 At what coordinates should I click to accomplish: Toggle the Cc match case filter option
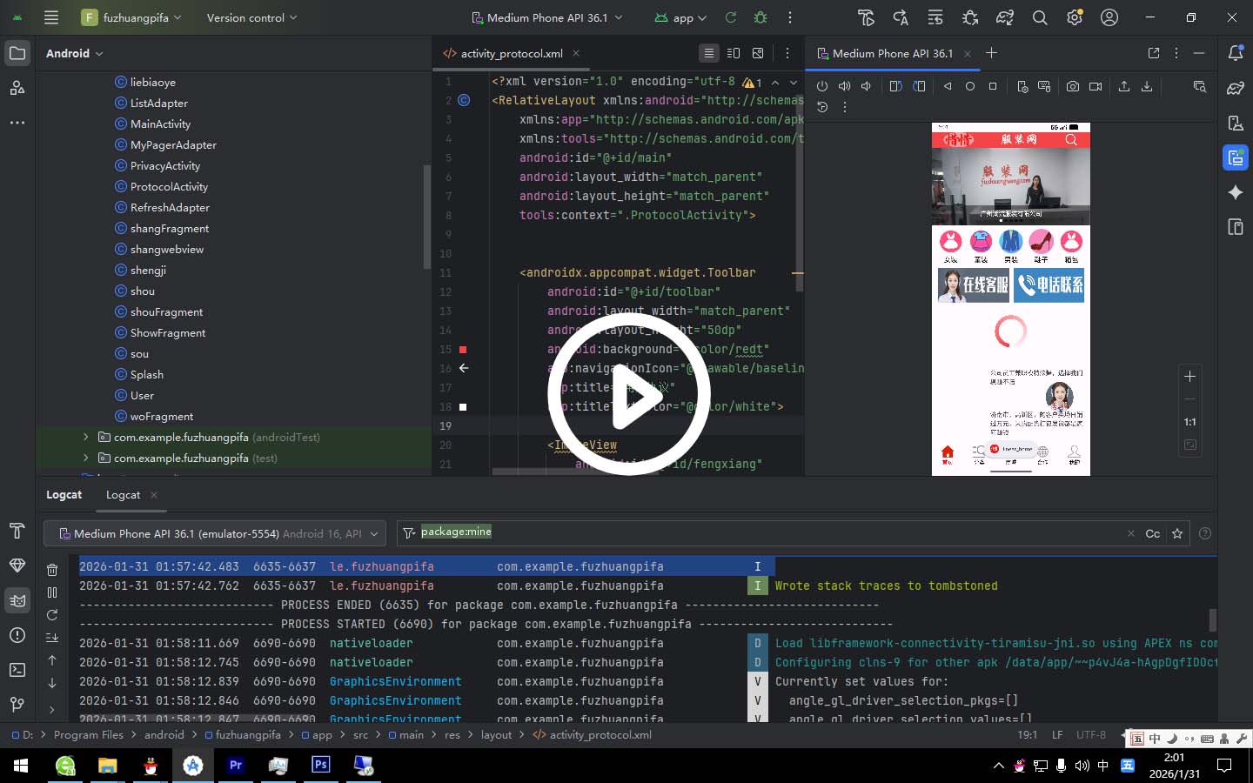point(1152,533)
